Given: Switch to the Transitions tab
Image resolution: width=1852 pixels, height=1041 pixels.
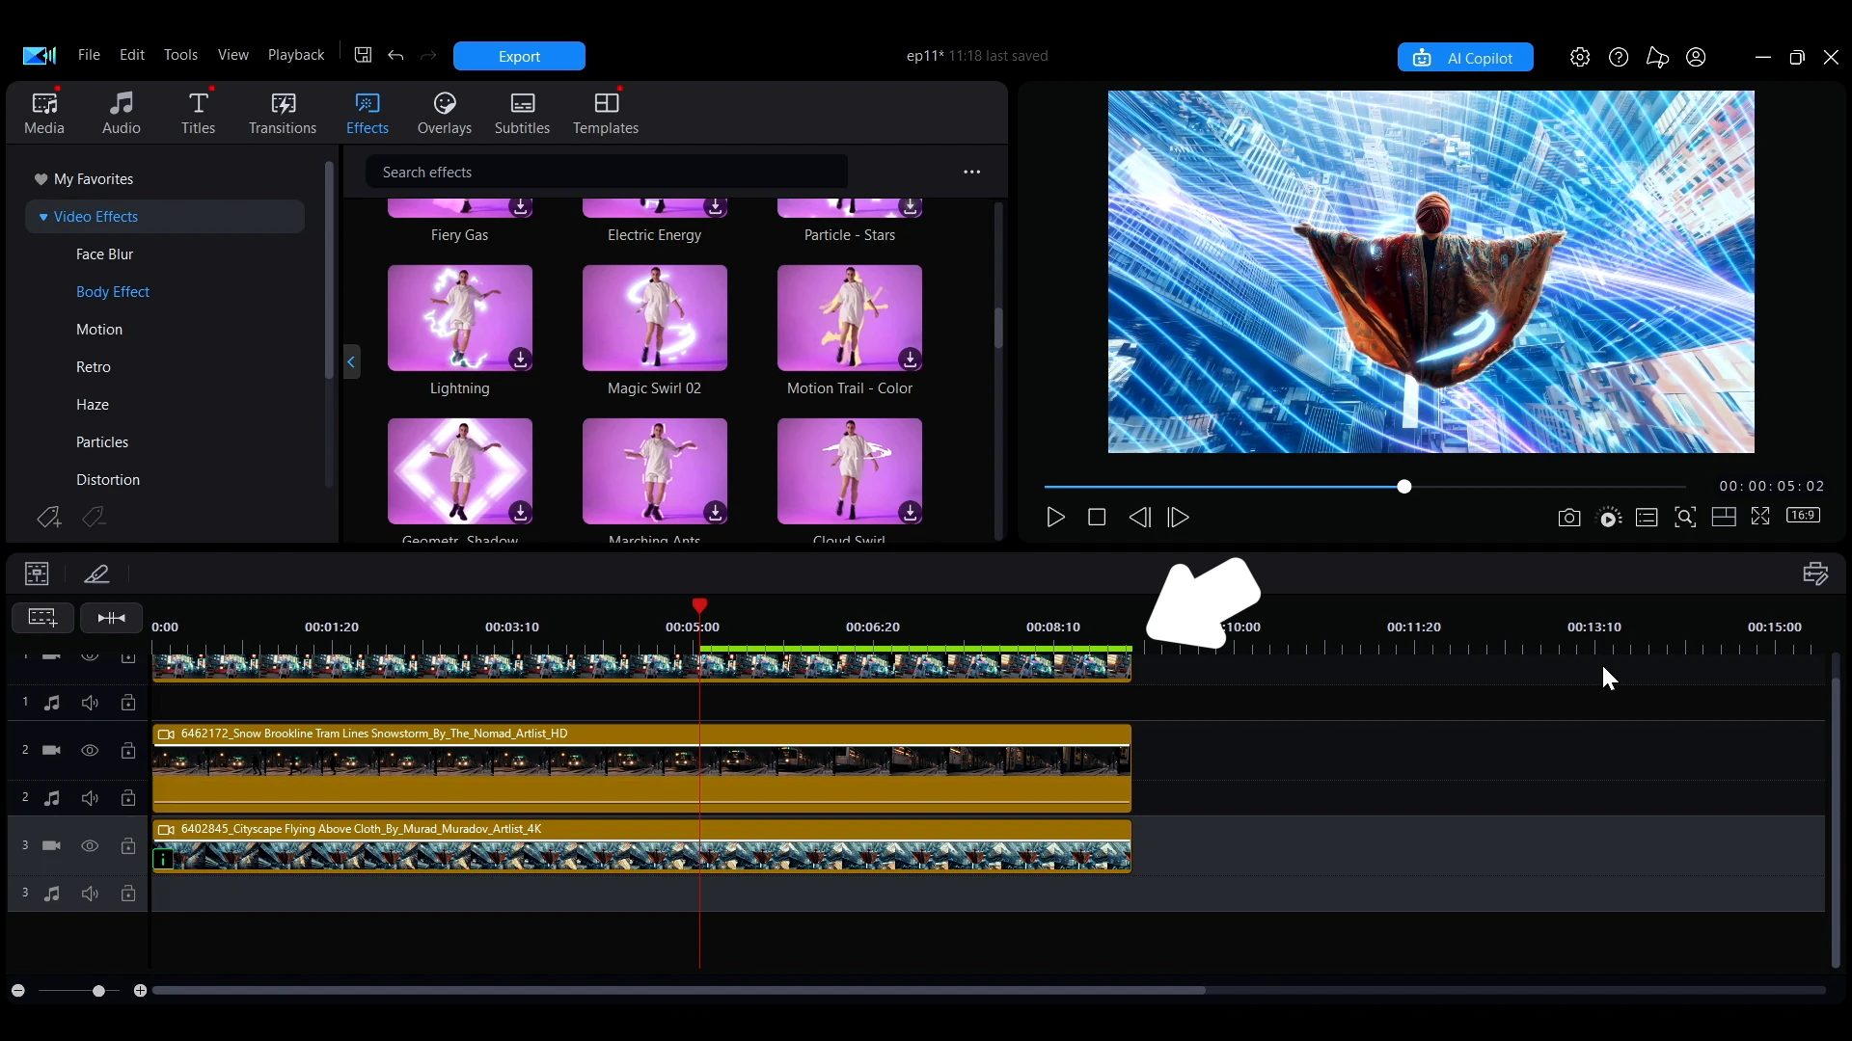Looking at the screenshot, I should 283,114.
